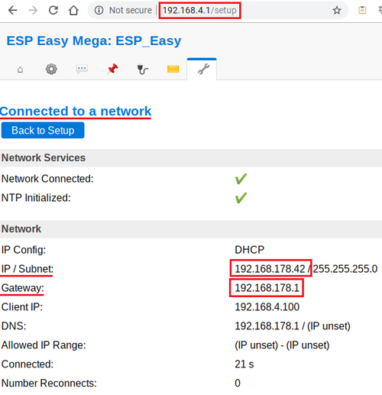The width and height of the screenshot is (382, 395).
Task: Click the Gateway value 192.168.178.1
Action: [x=267, y=288]
